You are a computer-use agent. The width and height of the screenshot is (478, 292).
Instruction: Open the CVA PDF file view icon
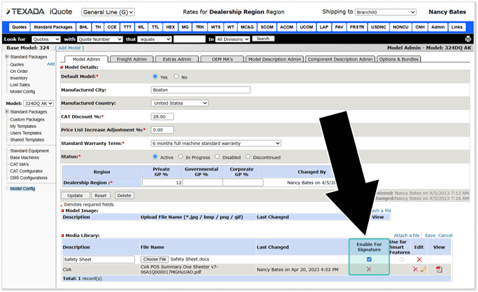(x=439, y=270)
